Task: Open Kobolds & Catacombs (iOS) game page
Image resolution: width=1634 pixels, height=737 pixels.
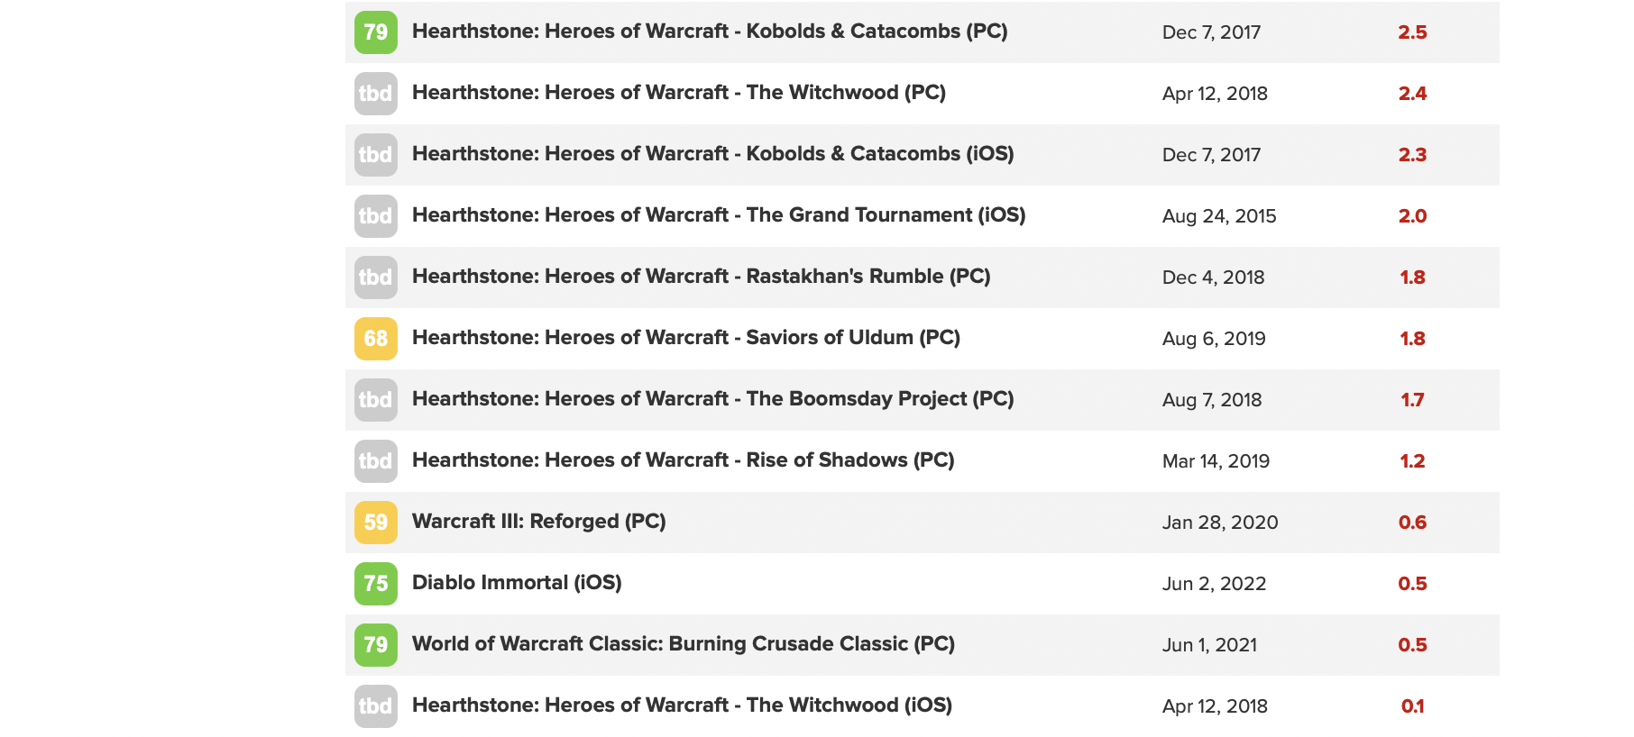Action: point(712,154)
